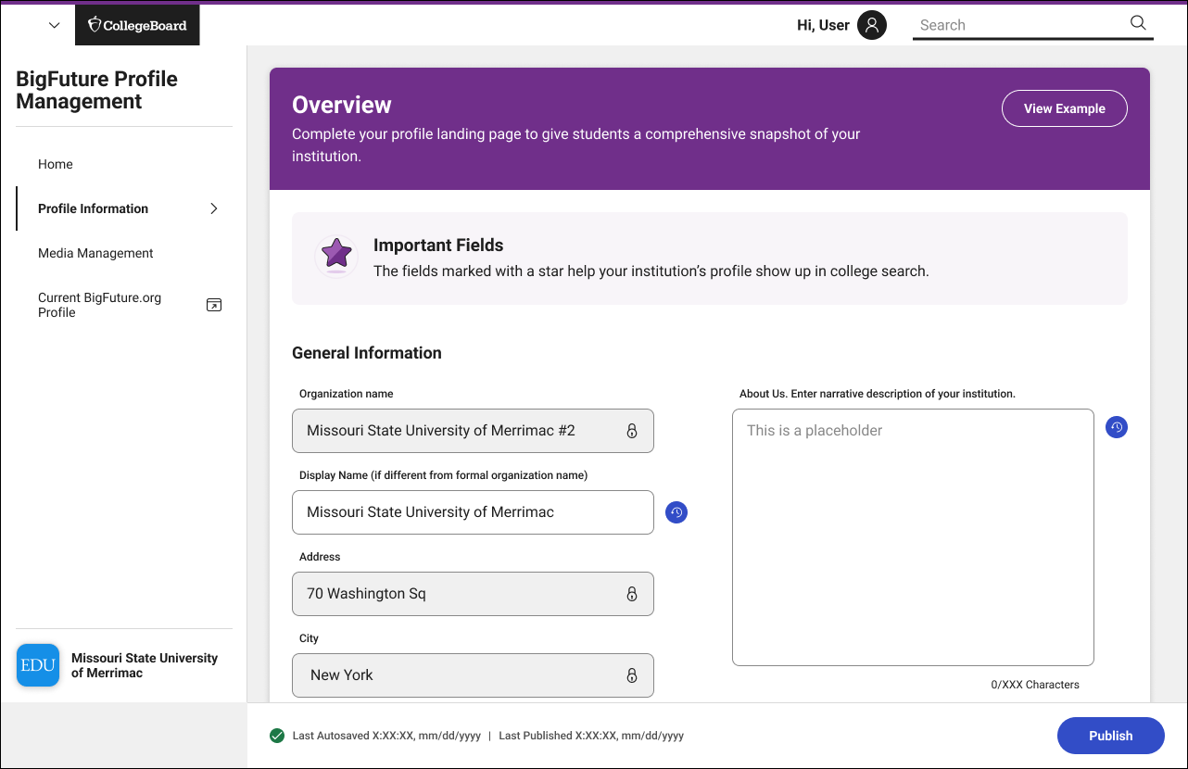Click Last Published timestamp text
The height and width of the screenshot is (769, 1188).
coord(591,736)
